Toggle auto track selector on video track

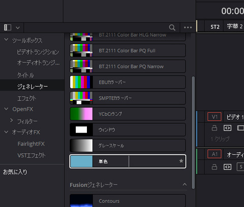[x=227, y=128]
